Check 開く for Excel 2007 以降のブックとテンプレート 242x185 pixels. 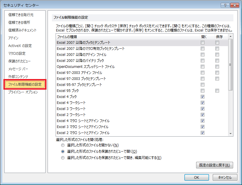click(202, 43)
